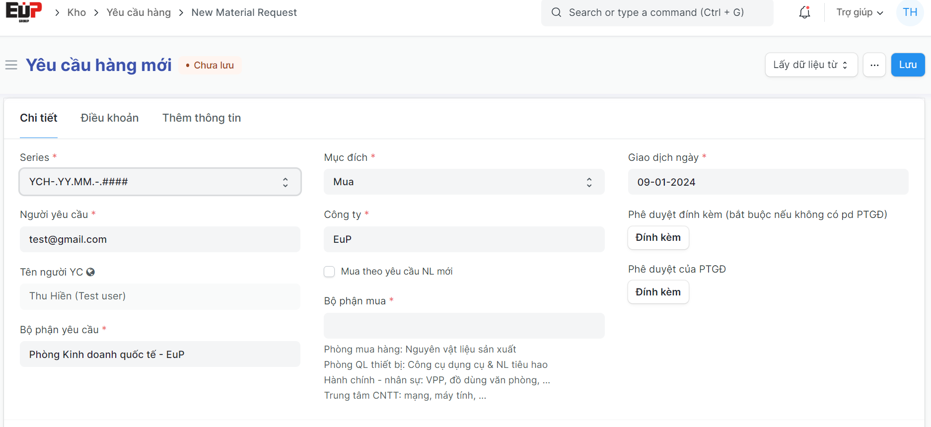
Task: Open the Lấy dữ liệu từ dropdown
Action: pos(811,65)
